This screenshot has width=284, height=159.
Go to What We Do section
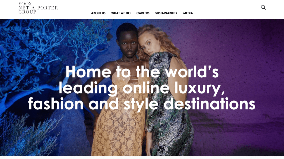[x=121, y=13]
